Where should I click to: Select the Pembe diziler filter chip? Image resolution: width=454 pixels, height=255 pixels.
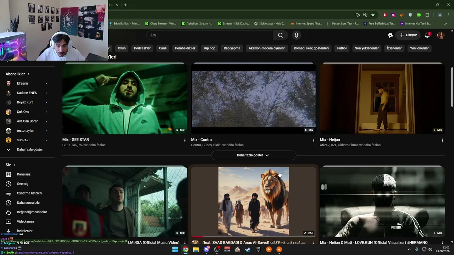185,48
